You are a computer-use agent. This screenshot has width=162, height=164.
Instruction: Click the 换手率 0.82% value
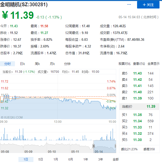[x=48, y=39]
